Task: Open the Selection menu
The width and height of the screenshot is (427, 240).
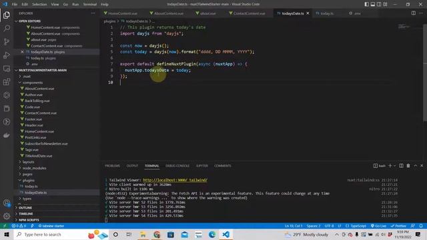Action: 39,4
